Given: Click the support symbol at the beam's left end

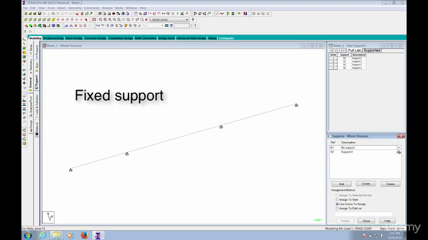Looking at the screenshot, I should (71, 170).
